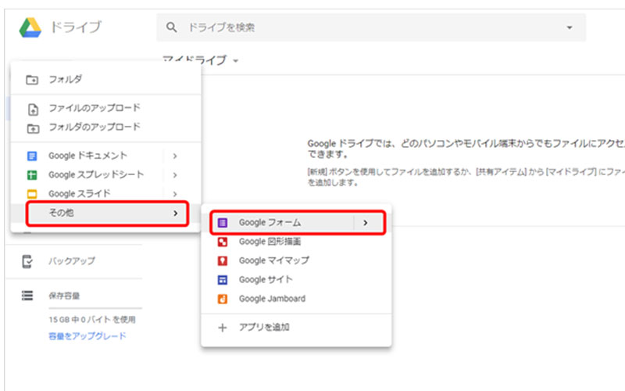The image size is (625, 391).
Task: Click the Google Docs icon
Action: pos(32,156)
